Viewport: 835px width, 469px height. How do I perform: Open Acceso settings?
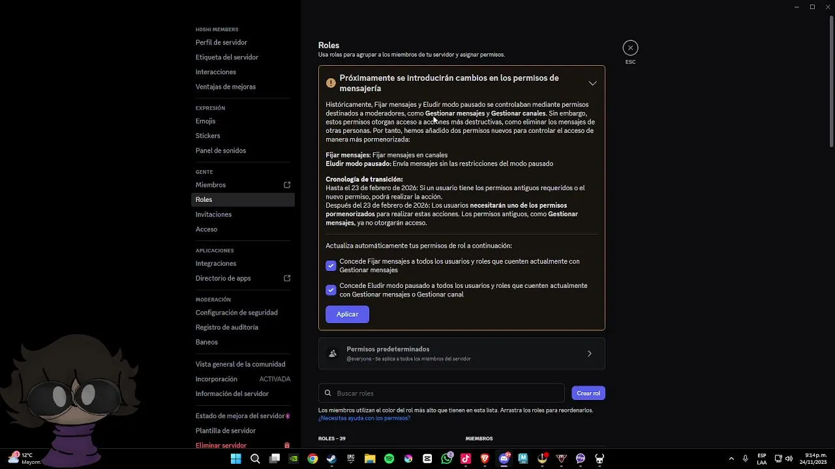[x=207, y=229]
